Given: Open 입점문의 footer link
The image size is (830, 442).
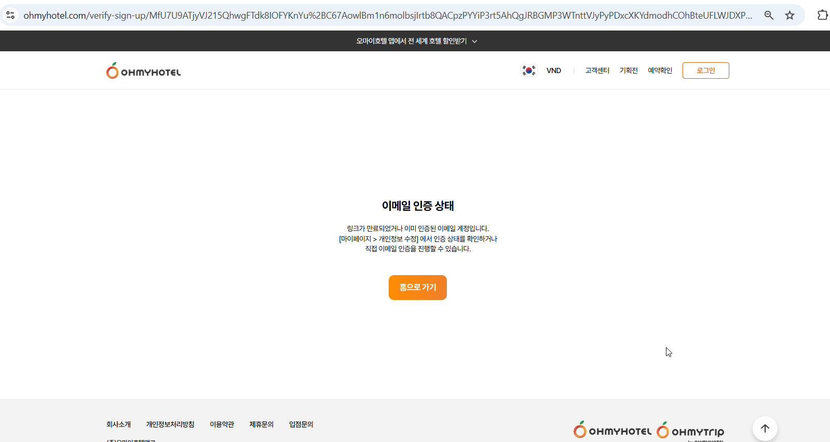Looking at the screenshot, I should (301, 424).
